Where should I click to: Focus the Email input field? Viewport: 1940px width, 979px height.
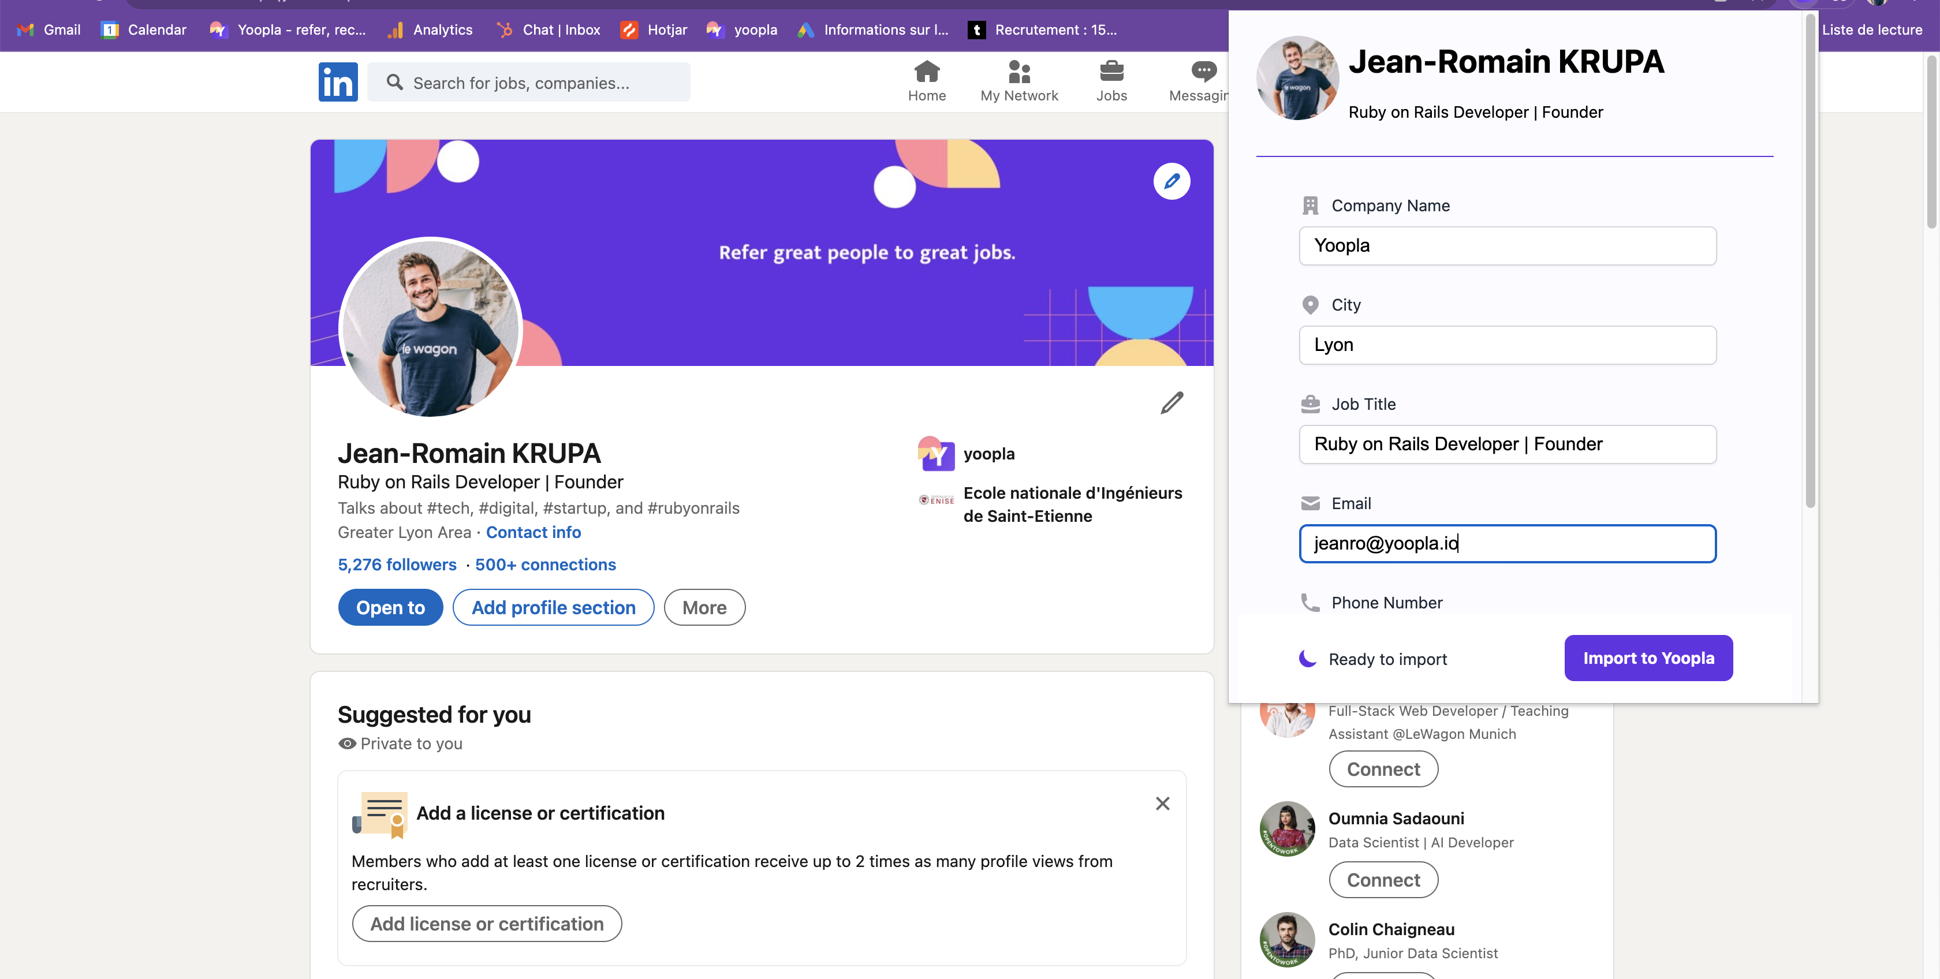(x=1507, y=543)
